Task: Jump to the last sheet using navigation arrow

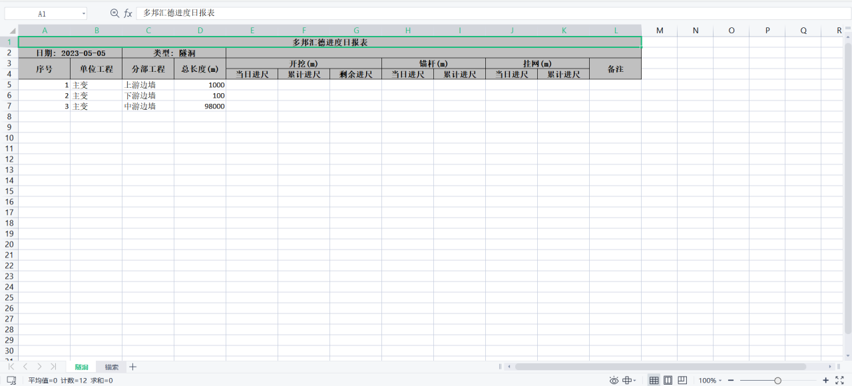Action: click(x=53, y=367)
